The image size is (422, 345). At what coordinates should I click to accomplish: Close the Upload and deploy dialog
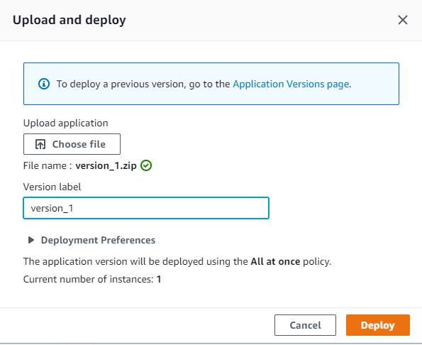403,20
